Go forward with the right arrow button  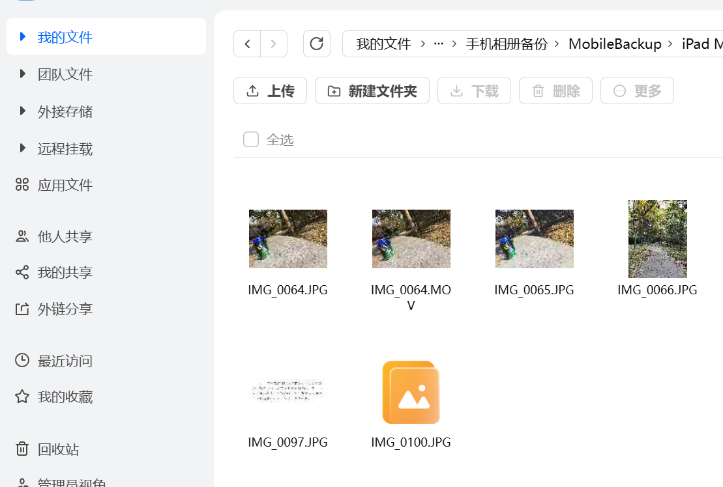(x=273, y=44)
